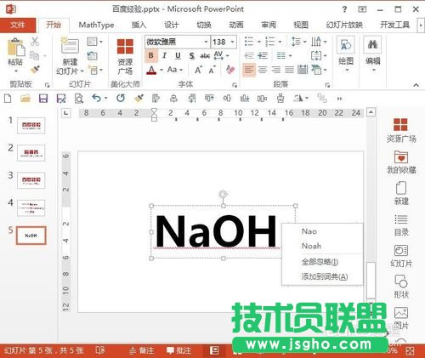Click the Clear Formatting eraser icon
The image size is (425, 358).
click(x=230, y=70)
